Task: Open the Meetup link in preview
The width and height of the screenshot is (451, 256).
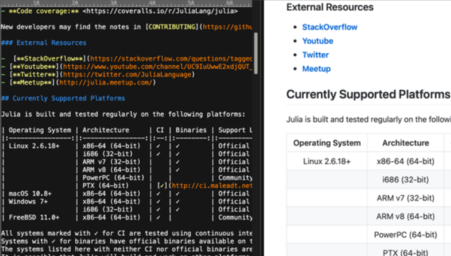Action: pos(316,69)
